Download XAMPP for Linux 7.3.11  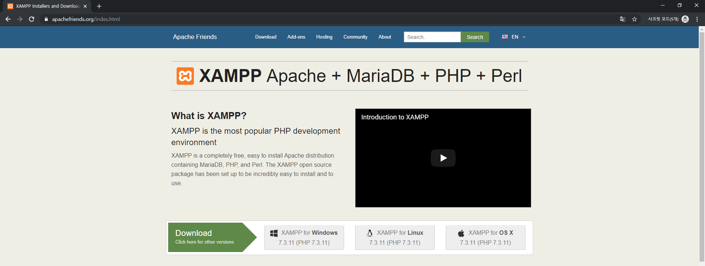pyautogui.click(x=395, y=238)
